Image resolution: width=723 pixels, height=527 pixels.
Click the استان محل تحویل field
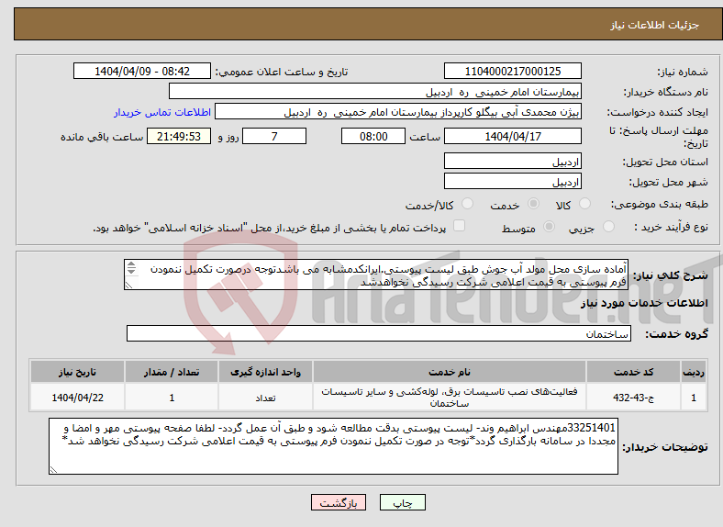pyautogui.click(x=513, y=161)
